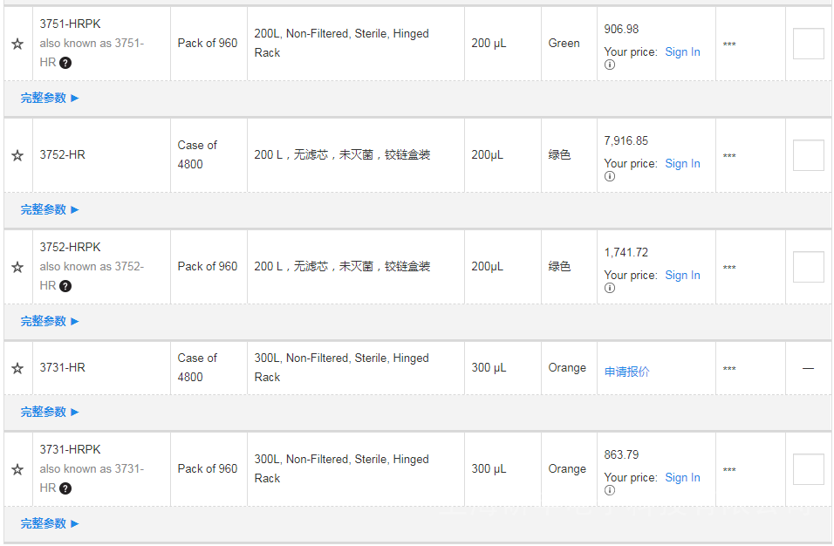This screenshot has height=546, width=834.
Task: Select checkbox in 3752-HRPK row
Action: tap(808, 267)
